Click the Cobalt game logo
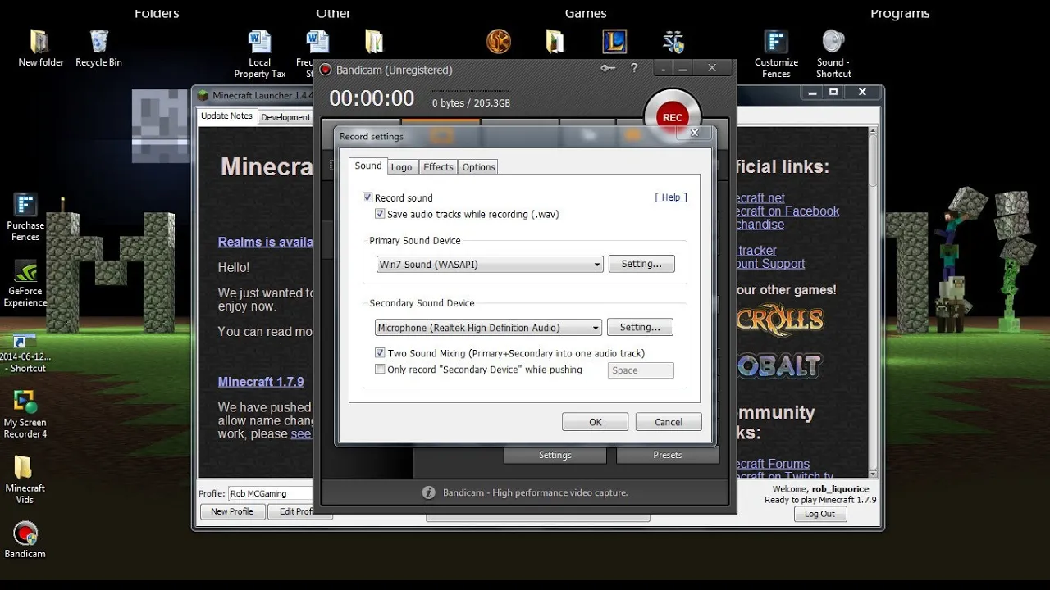 tap(779, 365)
